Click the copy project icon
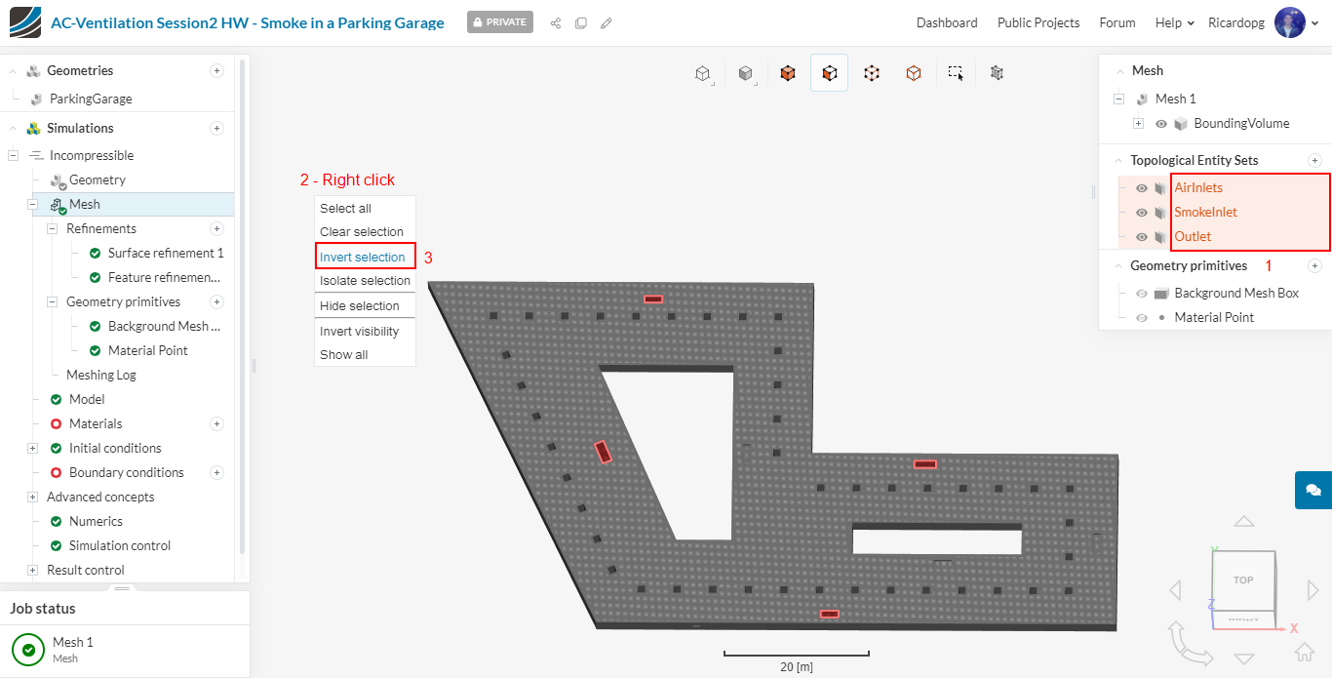 pos(581,22)
